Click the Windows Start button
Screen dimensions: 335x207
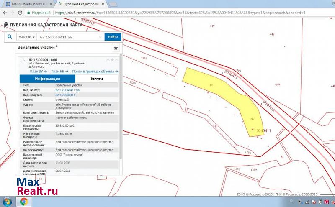[x=7, y=202]
